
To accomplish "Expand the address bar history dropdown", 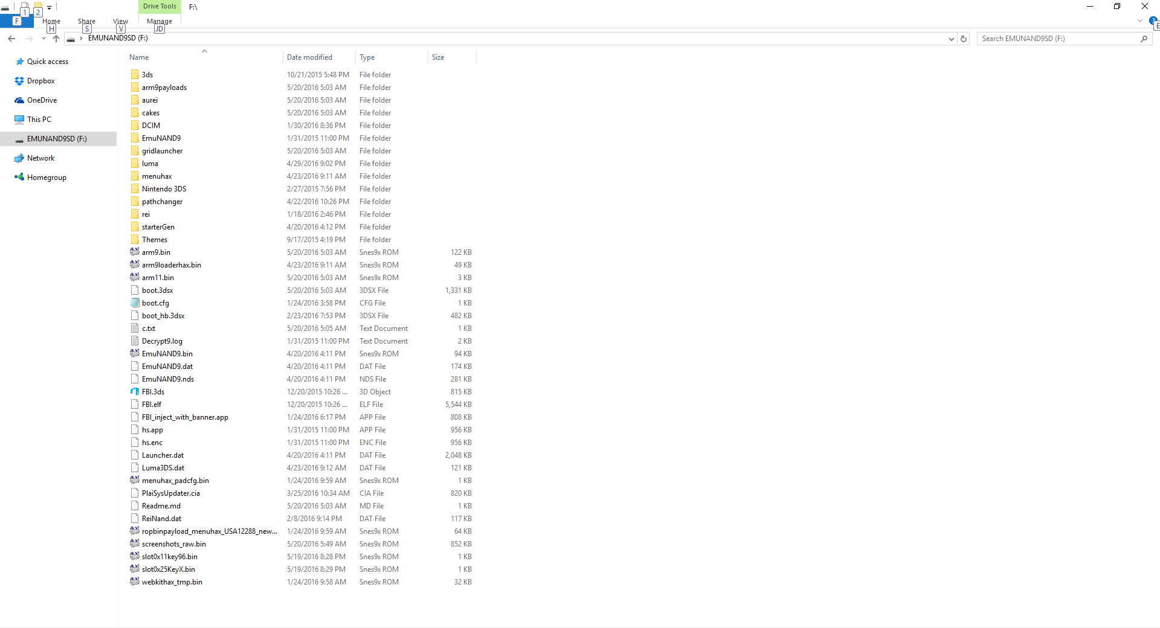I will click(952, 39).
